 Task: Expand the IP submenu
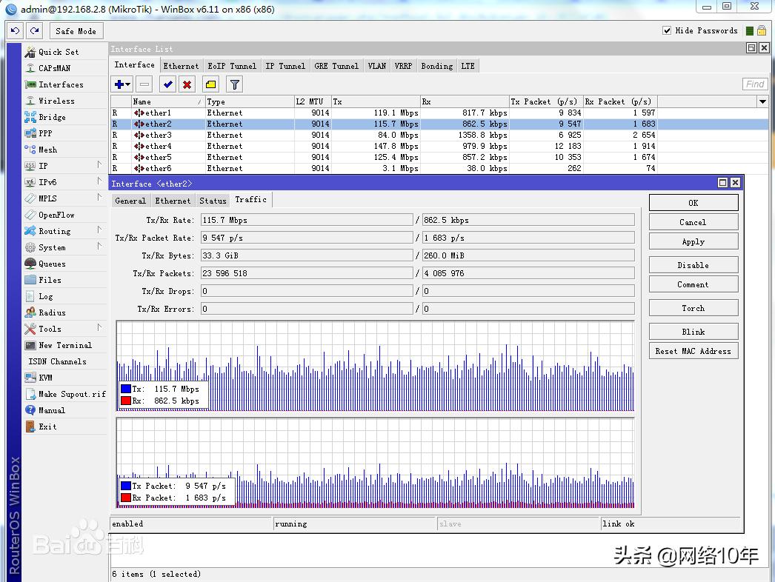tap(99, 165)
